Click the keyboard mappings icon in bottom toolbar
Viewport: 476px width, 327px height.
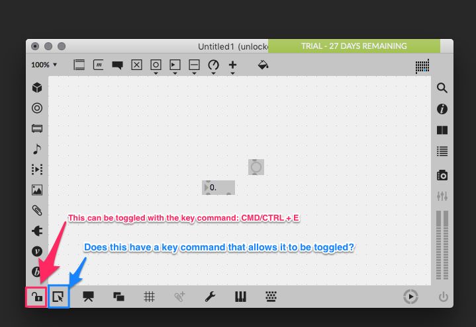pos(271,297)
